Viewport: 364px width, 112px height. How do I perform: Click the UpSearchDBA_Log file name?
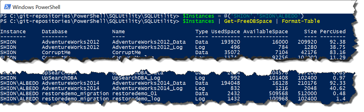(x=136, y=78)
